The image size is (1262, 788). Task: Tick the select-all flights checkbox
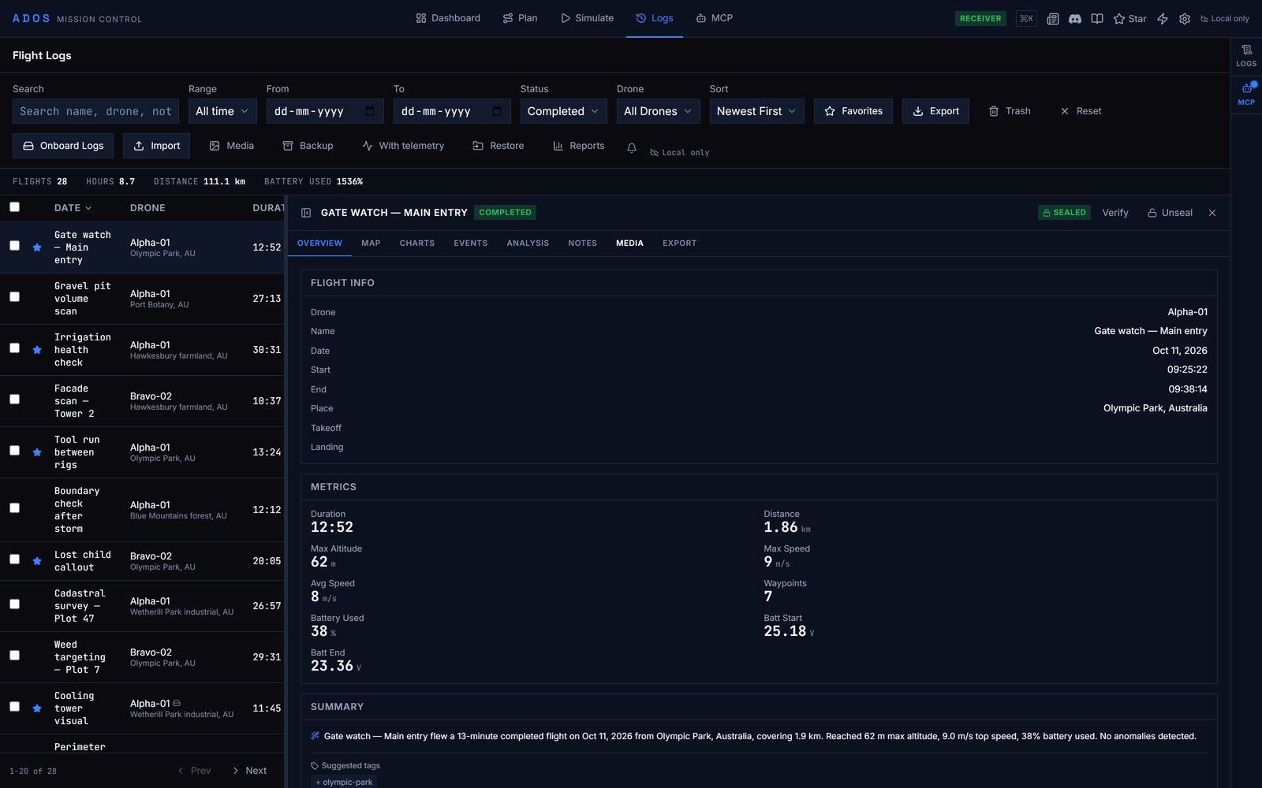coord(14,207)
